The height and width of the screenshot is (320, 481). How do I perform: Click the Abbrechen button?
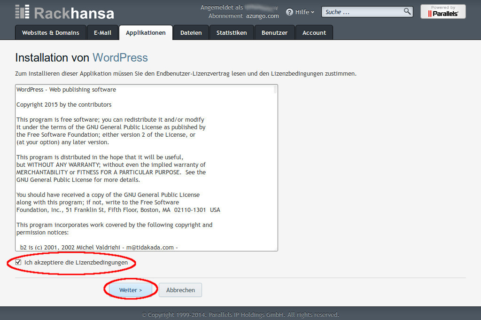point(180,290)
